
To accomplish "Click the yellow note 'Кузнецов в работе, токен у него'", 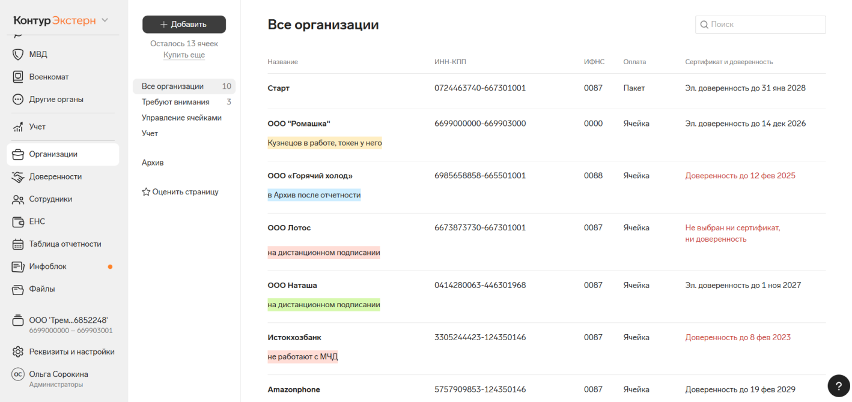I will [324, 143].
